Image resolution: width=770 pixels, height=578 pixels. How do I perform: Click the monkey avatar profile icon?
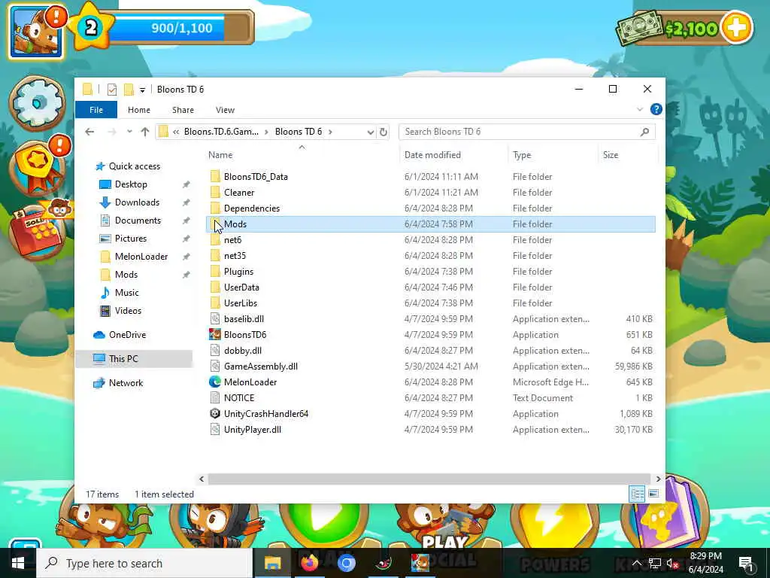pos(35,32)
